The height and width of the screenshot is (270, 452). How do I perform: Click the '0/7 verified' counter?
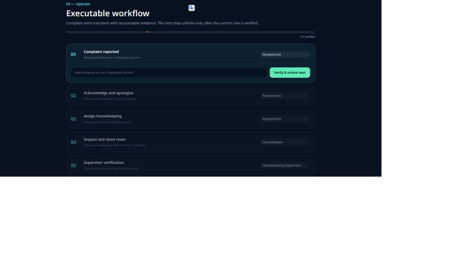(x=307, y=37)
